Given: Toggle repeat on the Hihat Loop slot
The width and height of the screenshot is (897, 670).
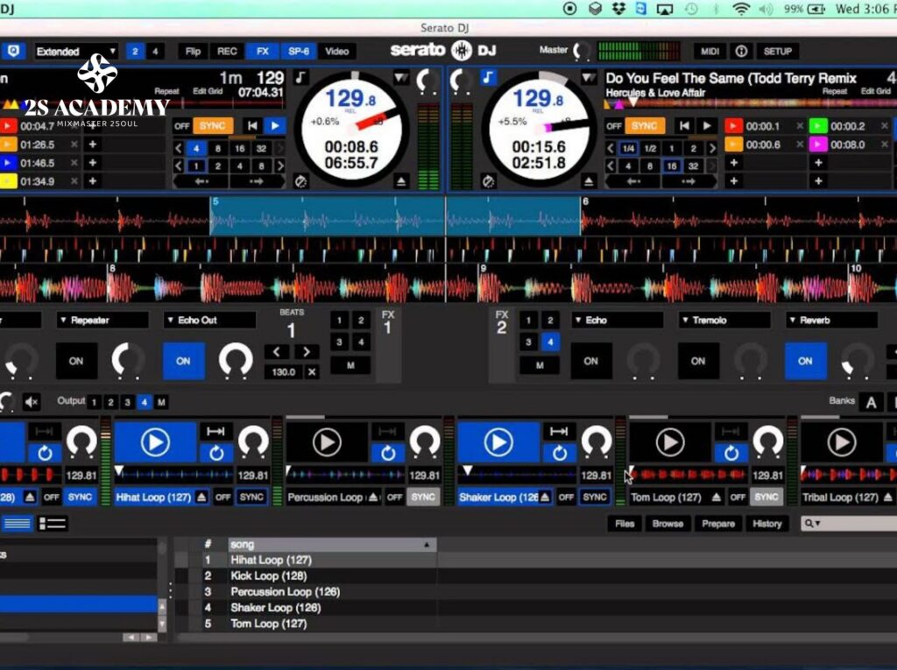Looking at the screenshot, I should [216, 453].
